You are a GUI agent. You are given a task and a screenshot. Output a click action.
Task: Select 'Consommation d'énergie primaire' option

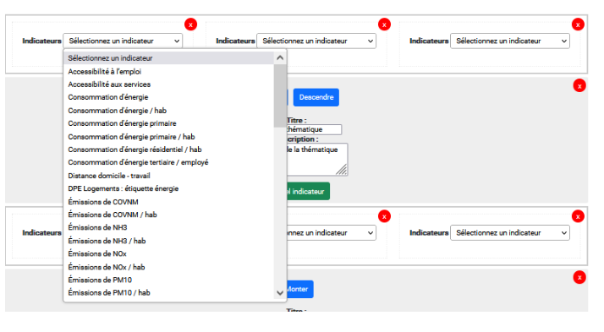[x=168, y=123]
